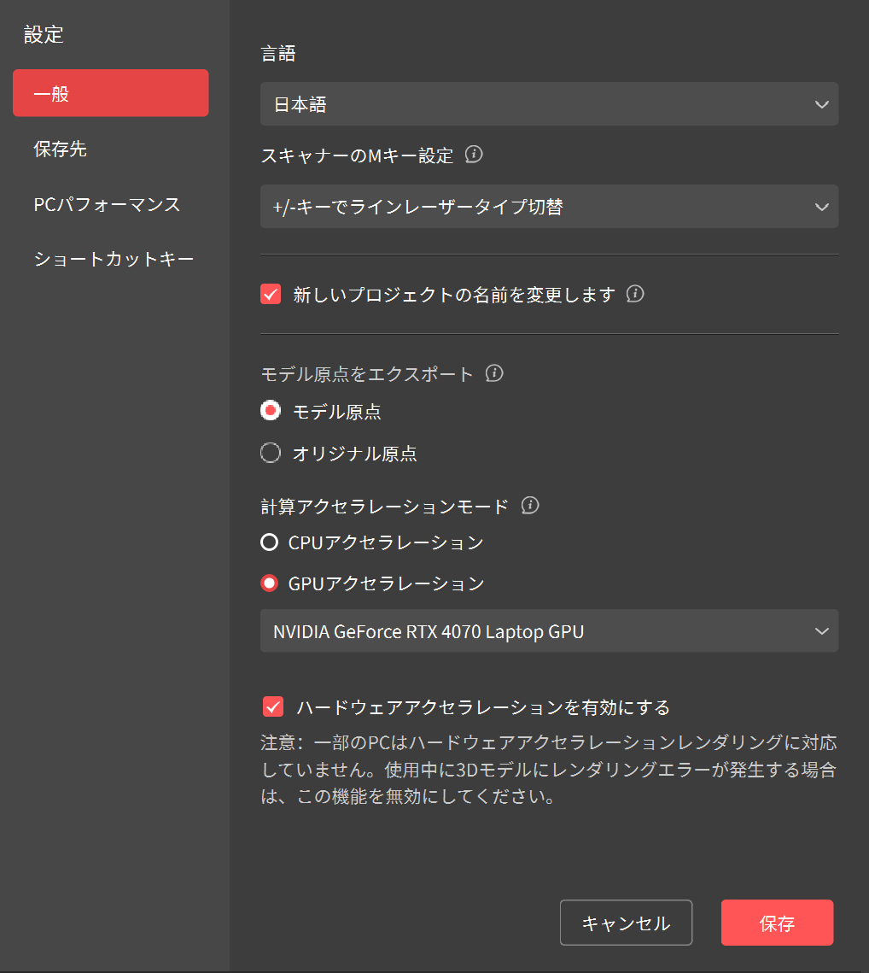Choose the モデル原点 radio button
This screenshot has width=869, height=973.
tap(271, 412)
